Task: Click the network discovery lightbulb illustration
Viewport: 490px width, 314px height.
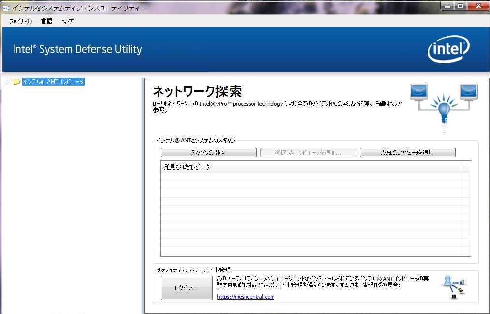Action: (x=444, y=107)
